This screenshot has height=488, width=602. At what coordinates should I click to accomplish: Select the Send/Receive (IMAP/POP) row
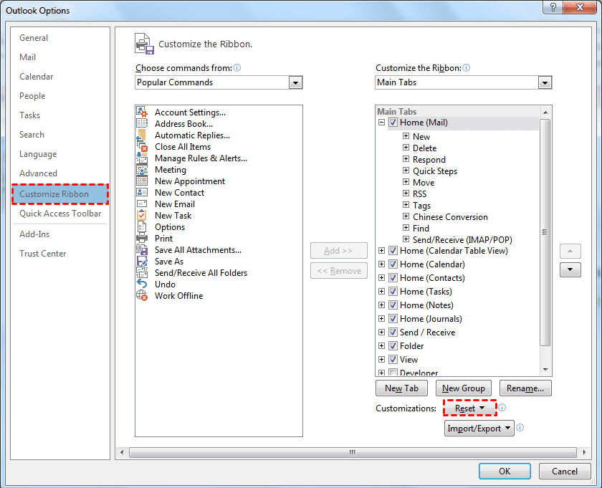point(462,240)
